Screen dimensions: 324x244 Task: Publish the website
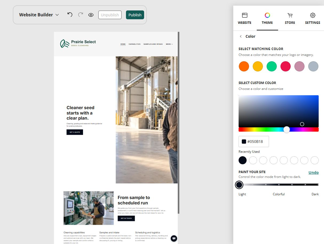pos(135,15)
